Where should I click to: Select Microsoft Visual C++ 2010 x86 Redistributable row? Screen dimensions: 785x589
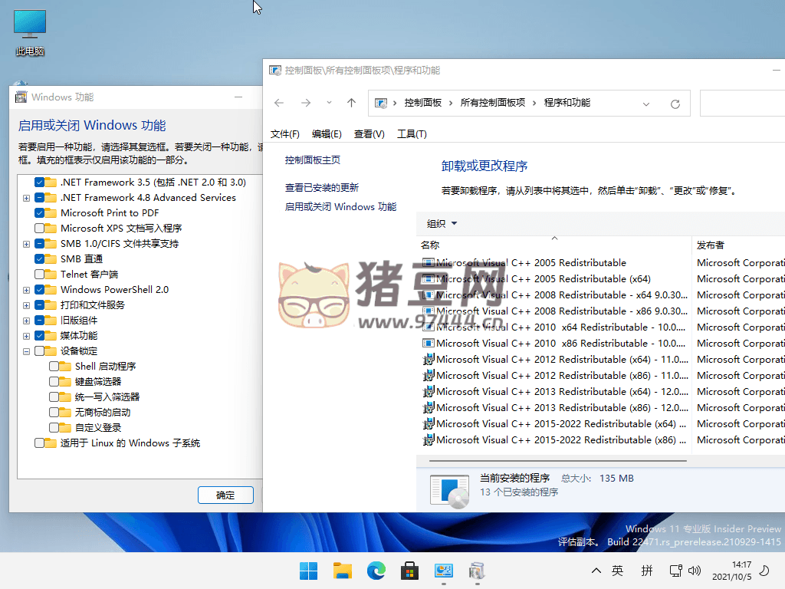554,344
